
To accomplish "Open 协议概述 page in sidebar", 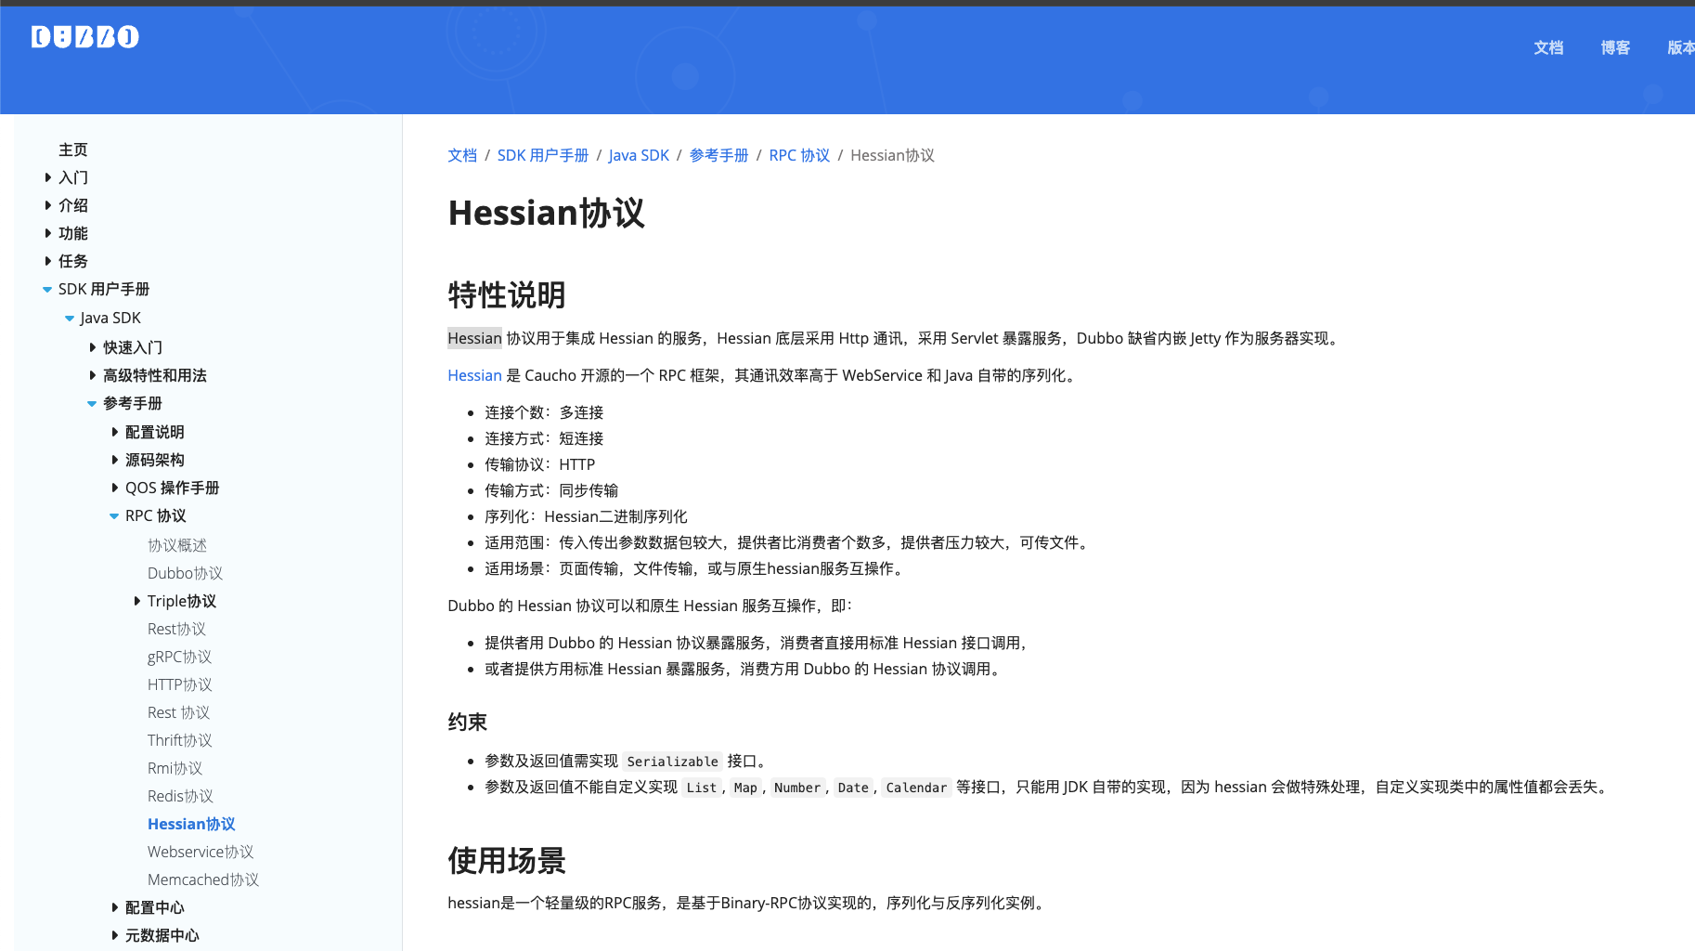I will coord(177,545).
